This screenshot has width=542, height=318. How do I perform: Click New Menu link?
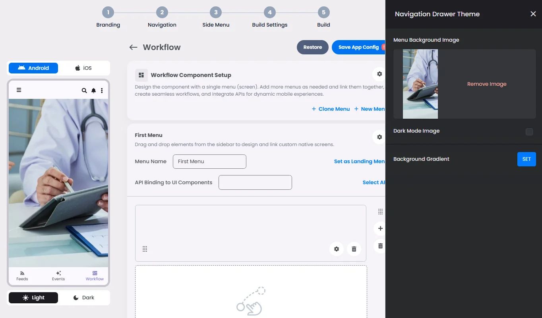point(370,109)
